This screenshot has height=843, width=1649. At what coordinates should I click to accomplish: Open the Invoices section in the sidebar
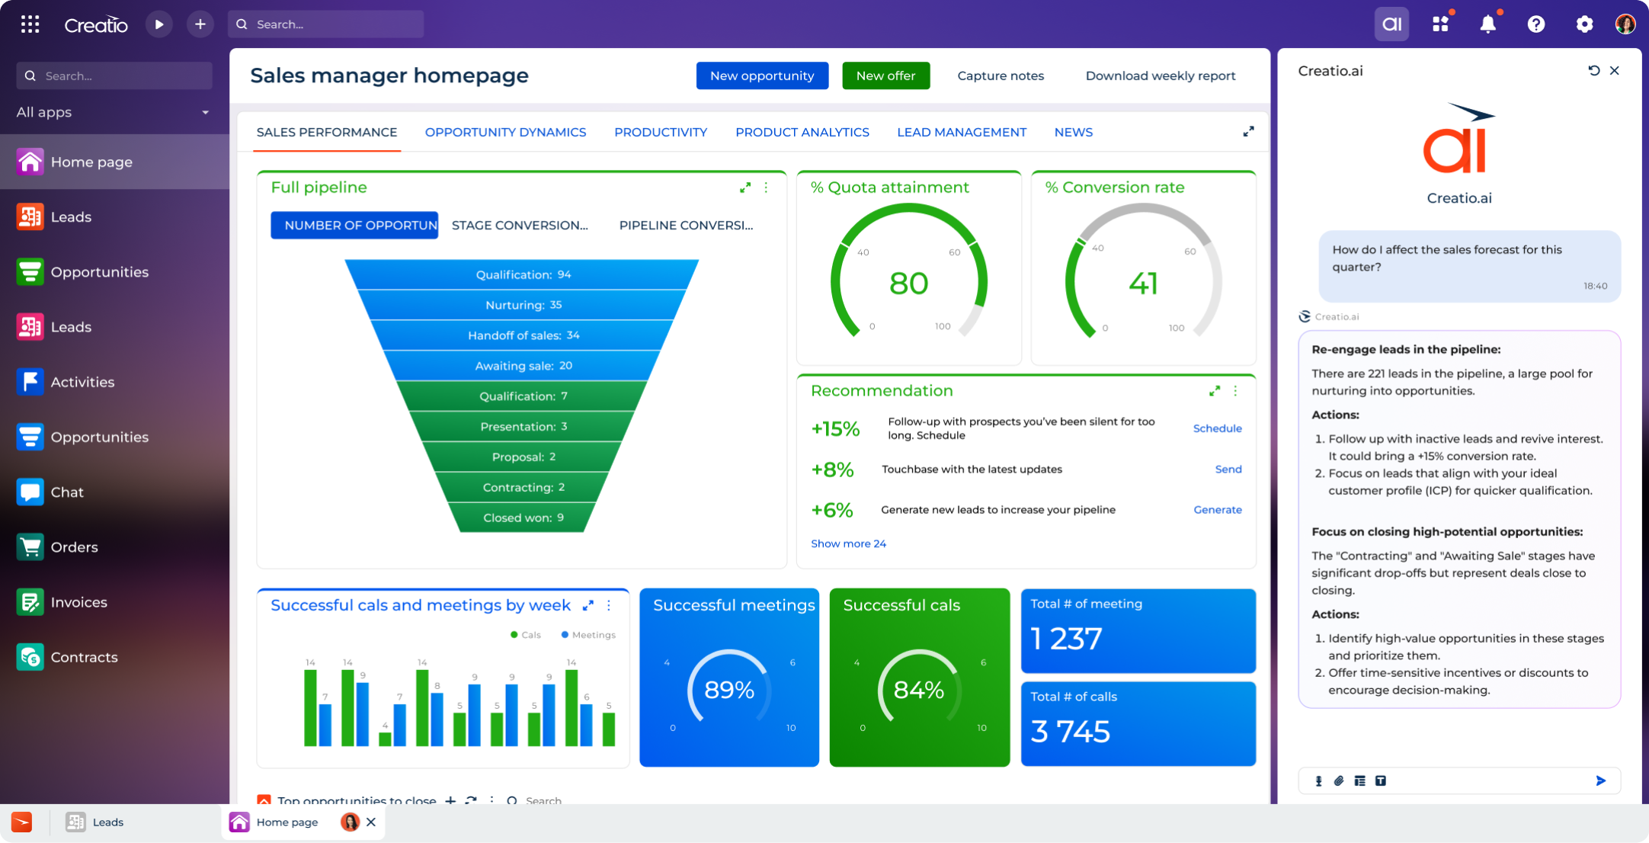tap(79, 601)
